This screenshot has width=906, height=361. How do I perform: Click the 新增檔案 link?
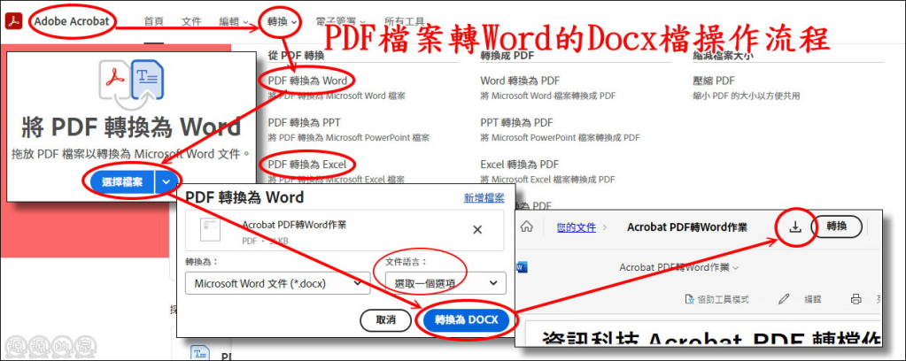[484, 198]
